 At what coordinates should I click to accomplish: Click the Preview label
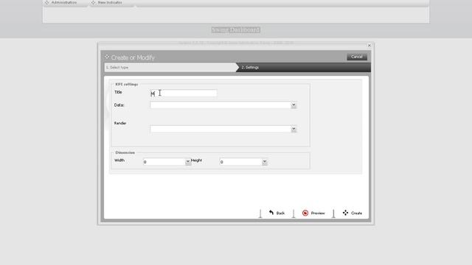(x=318, y=213)
